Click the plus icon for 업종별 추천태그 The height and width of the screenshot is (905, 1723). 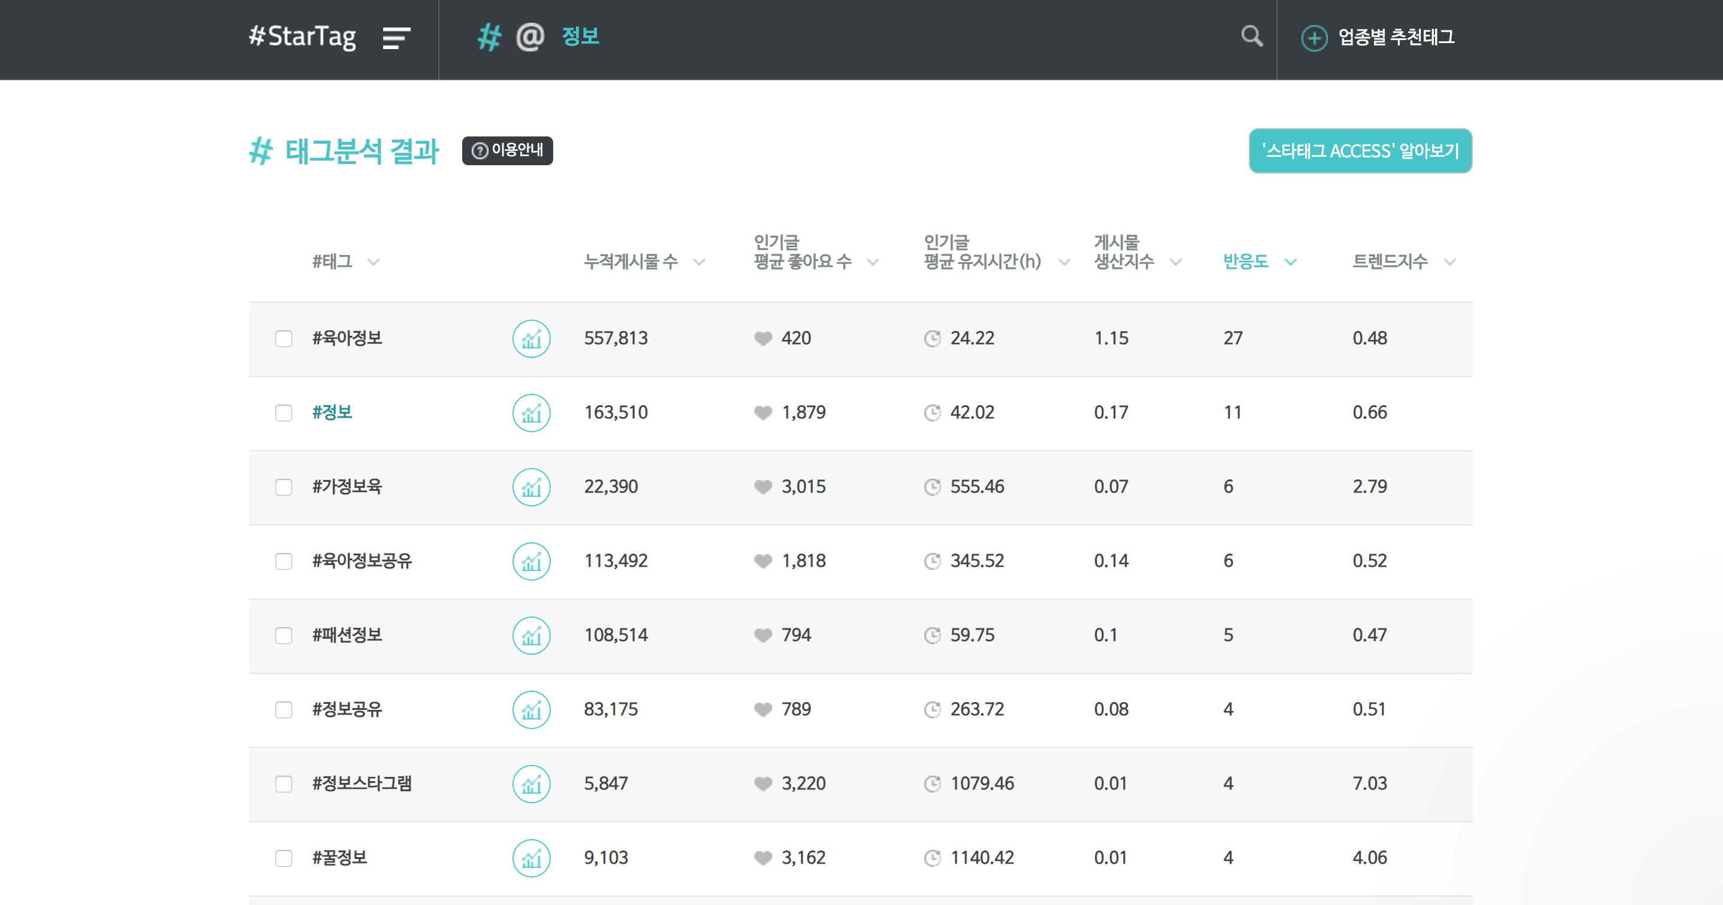coord(1314,38)
